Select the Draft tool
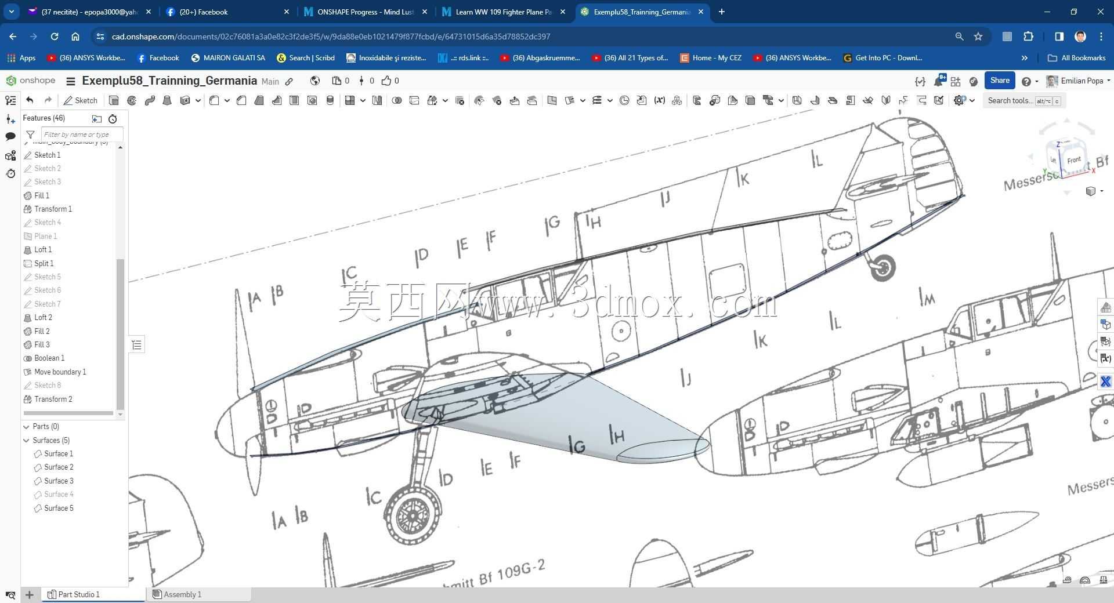1114x603 pixels. coord(259,100)
